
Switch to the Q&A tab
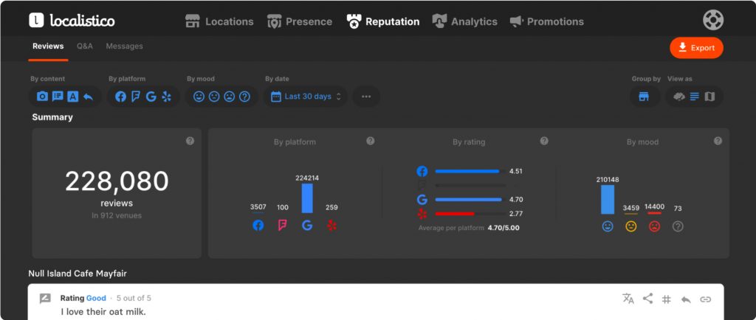[x=85, y=46]
